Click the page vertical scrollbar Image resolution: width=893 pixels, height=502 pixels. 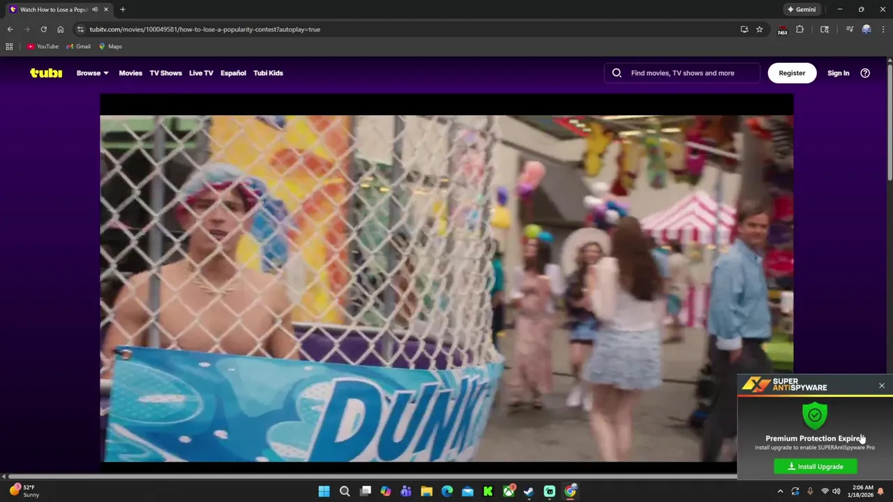pyautogui.click(x=890, y=122)
